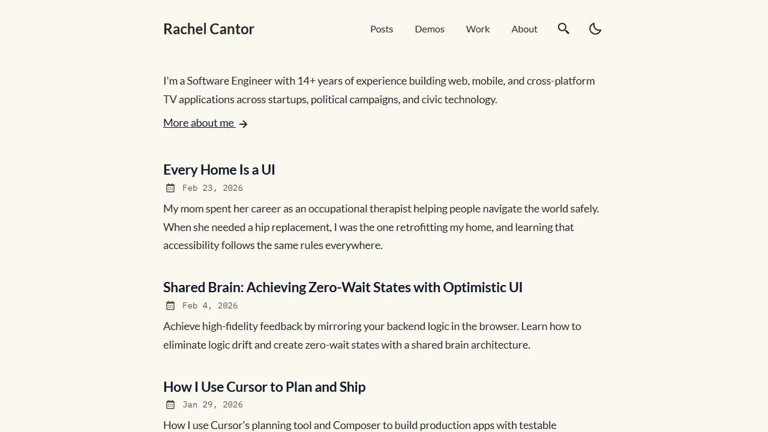
Task: Open the Work navigation item
Action: (478, 29)
